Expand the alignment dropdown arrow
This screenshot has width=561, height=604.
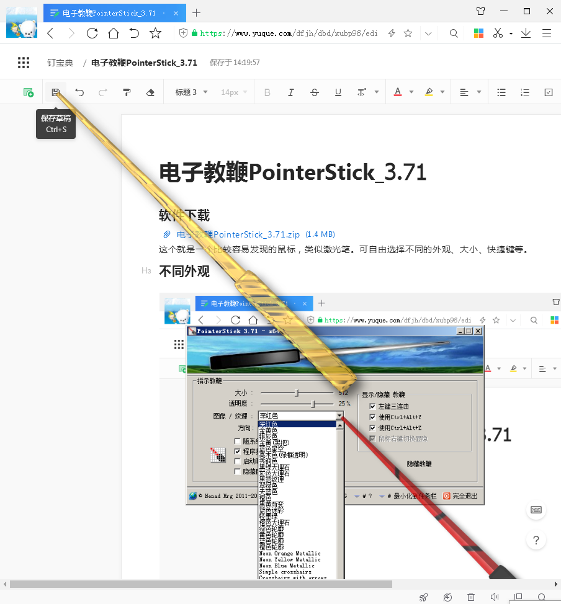(x=479, y=92)
